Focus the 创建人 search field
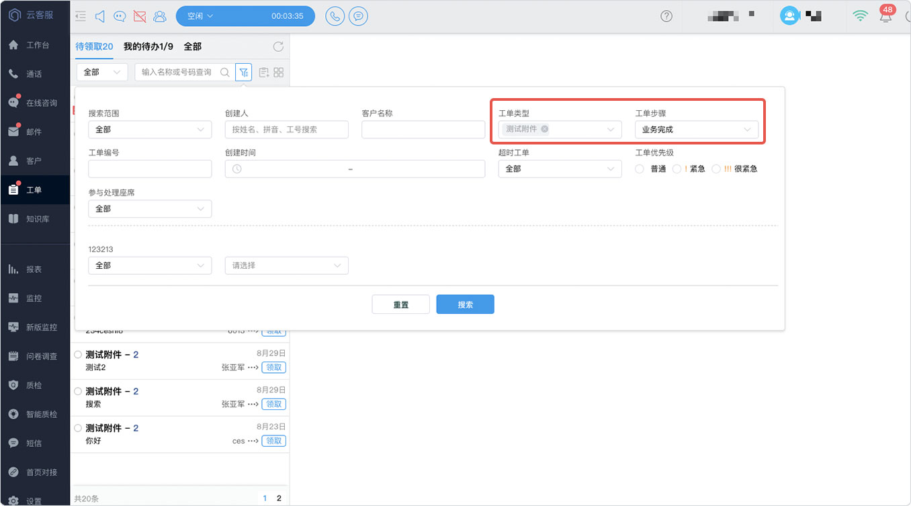Screen dimensions: 911x506 (x=287, y=130)
